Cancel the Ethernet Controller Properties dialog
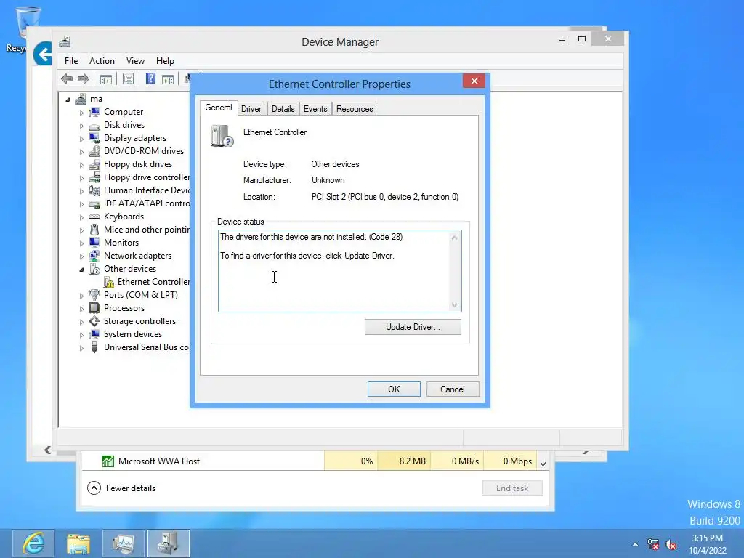 tap(453, 389)
